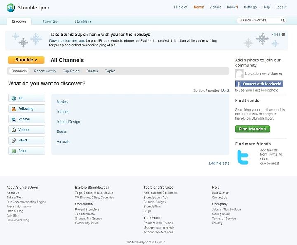Open Settings in the header
Image resolution: width=297 pixels, height=245 pixels.
click(250, 7)
